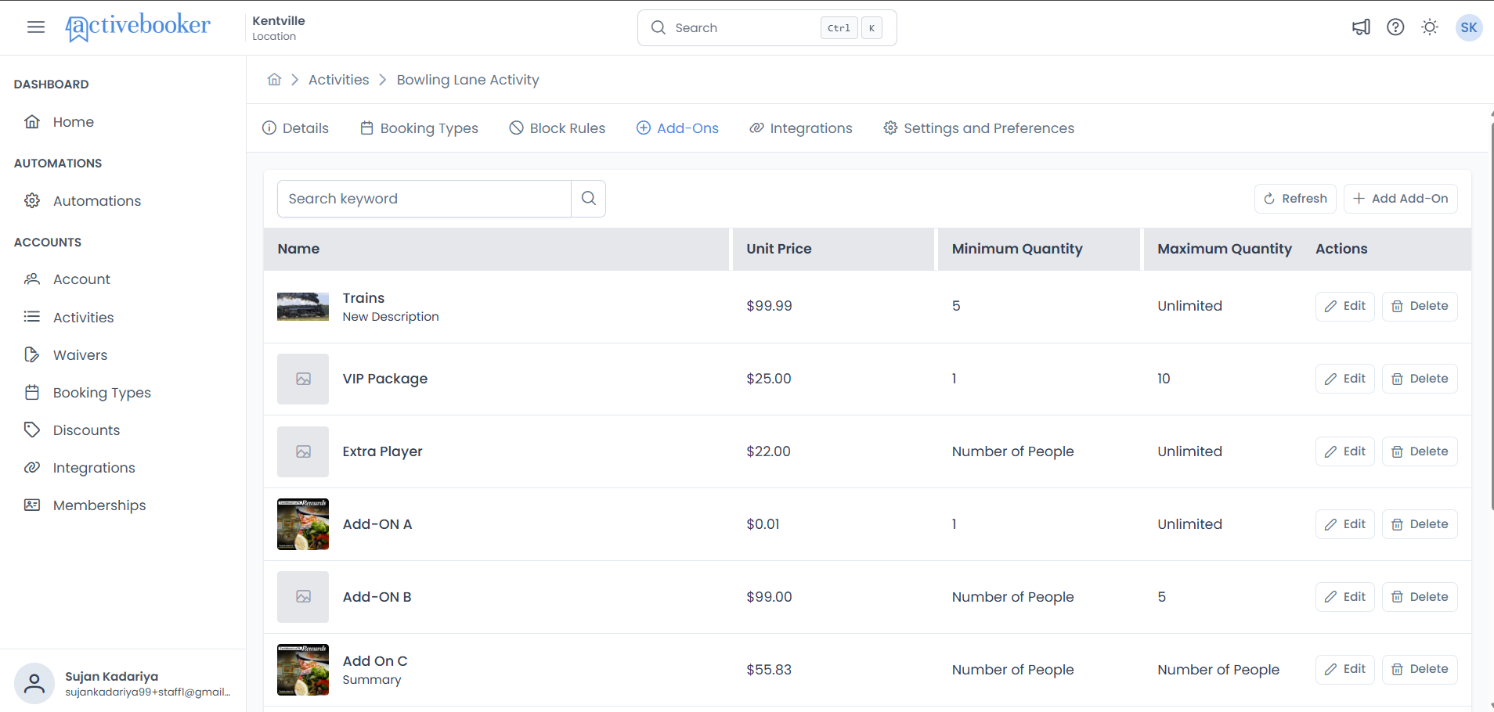Delete the Add On C add-on

point(1420,669)
